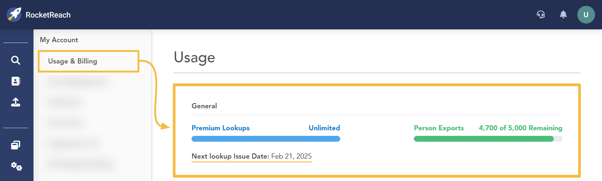Screen dimensions: 602x181
Task: Open the contacts book sidebar icon
Action: [16, 81]
